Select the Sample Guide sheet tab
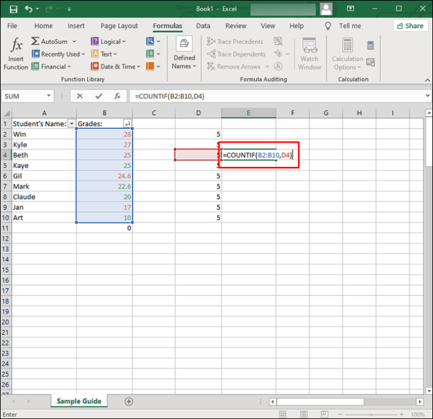 click(78, 401)
